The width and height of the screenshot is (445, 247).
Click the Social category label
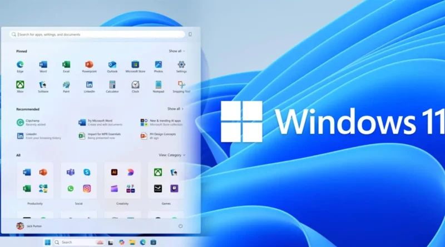[x=78, y=203]
